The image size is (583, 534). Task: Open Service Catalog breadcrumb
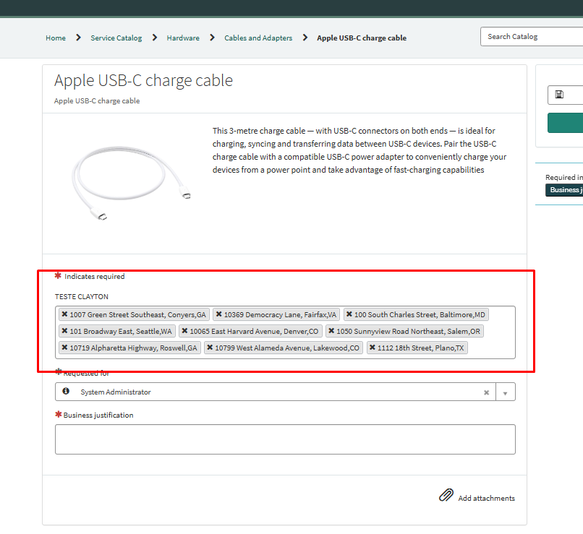pyautogui.click(x=116, y=38)
